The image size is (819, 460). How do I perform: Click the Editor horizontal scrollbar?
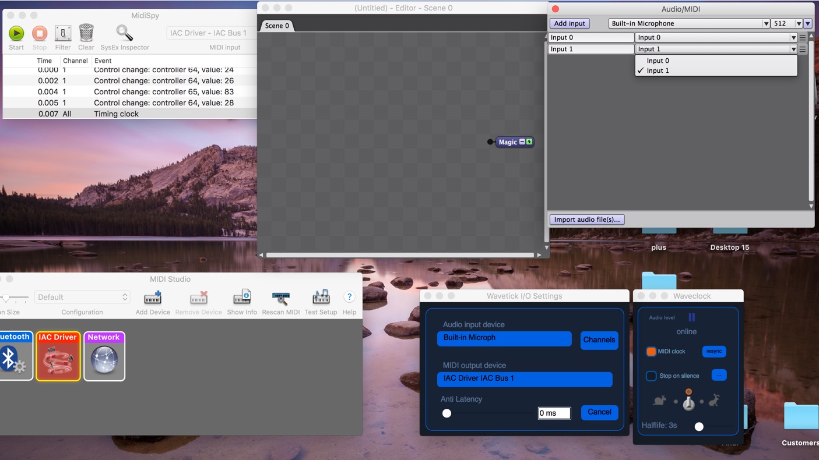pyautogui.click(x=400, y=255)
